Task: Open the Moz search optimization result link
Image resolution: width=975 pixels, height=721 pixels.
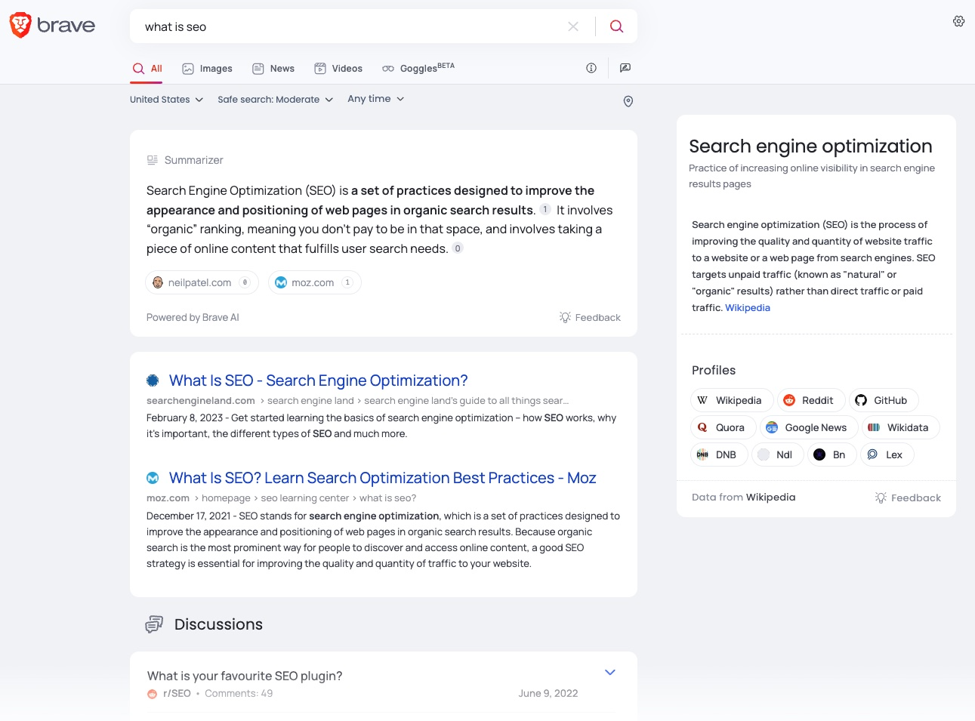Action: tap(382, 477)
